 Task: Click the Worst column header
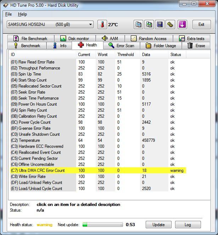click(x=105, y=55)
